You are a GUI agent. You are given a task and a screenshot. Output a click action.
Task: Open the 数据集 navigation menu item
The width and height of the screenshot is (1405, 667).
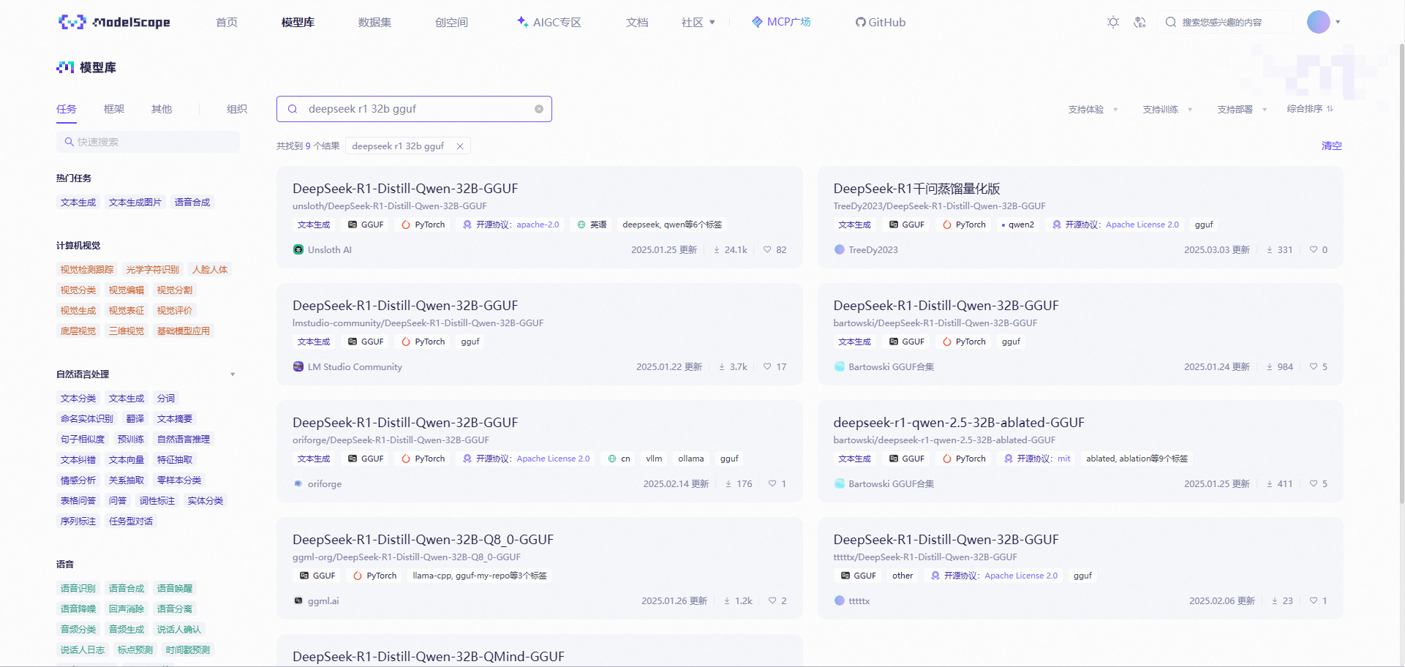374,23
